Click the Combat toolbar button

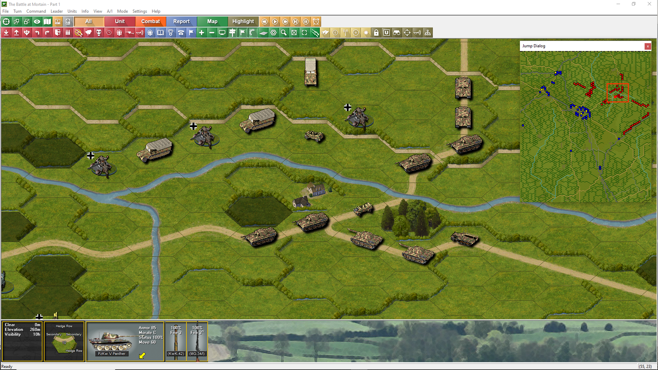151,22
